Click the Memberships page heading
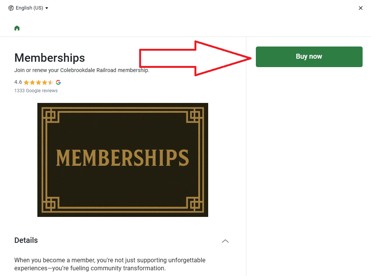 click(50, 58)
